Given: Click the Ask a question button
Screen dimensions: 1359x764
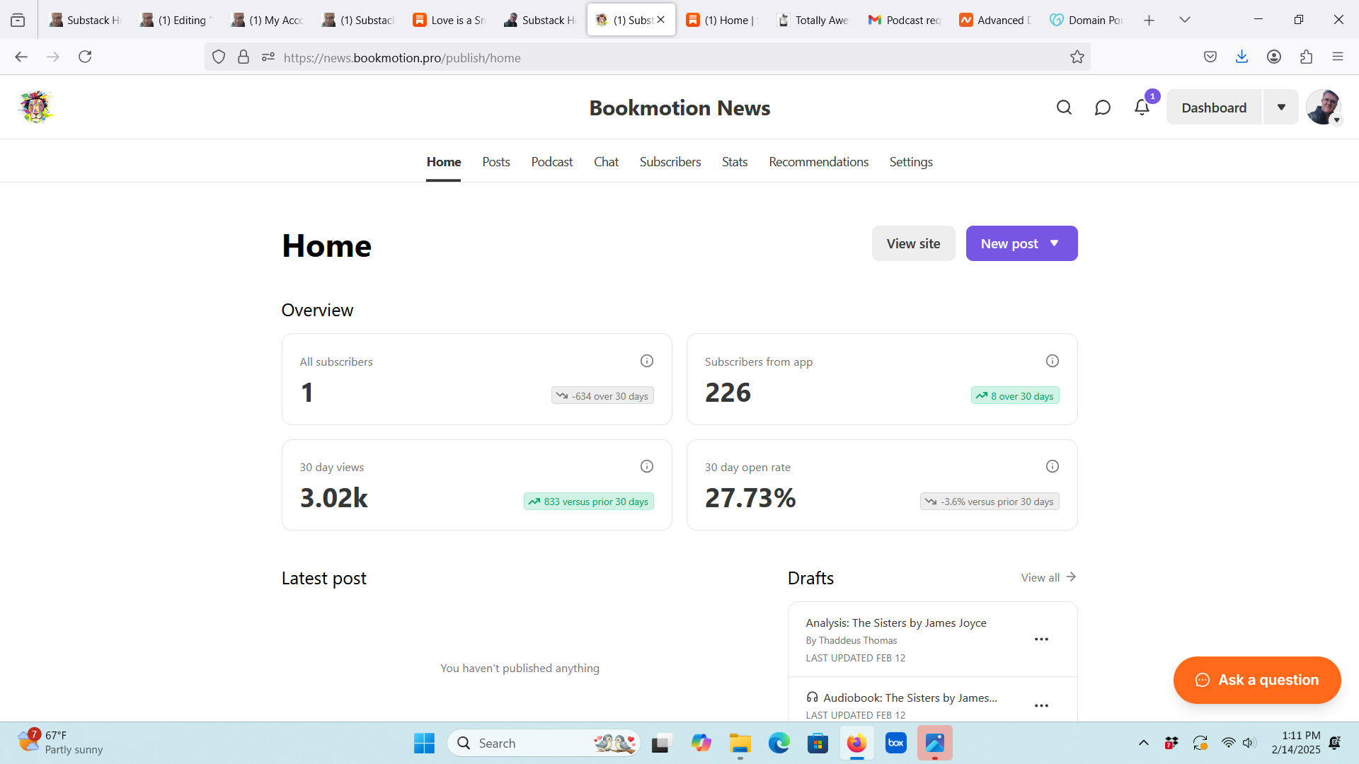Looking at the screenshot, I should (1257, 680).
